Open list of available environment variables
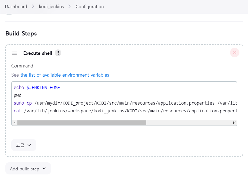 tap(65, 75)
